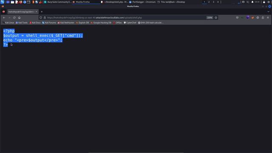Image resolution: width=272 pixels, height=153 pixels.
Task: Open the Kali NetHunter bookmark
Action: 66,23
